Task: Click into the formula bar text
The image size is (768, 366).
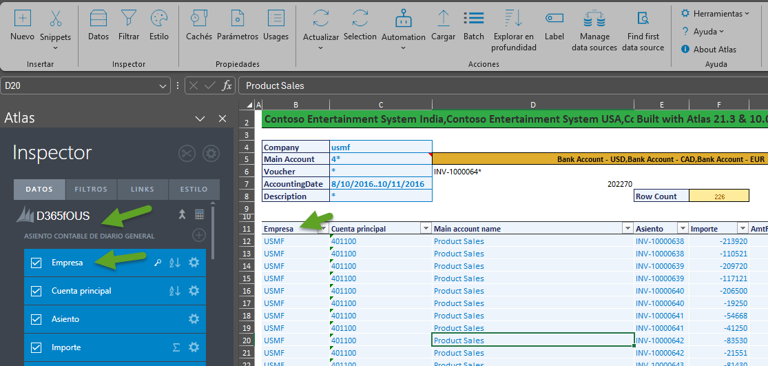Action: (275, 85)
